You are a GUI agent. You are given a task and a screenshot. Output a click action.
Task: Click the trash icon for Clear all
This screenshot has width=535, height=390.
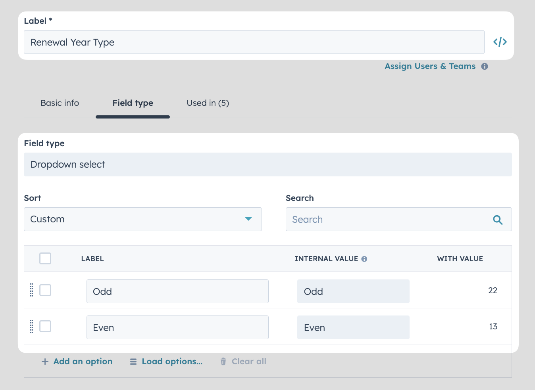(223, 361)
